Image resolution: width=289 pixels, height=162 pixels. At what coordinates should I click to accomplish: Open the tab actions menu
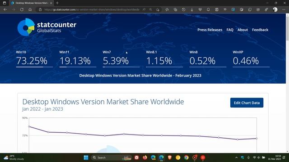point(5,3)
